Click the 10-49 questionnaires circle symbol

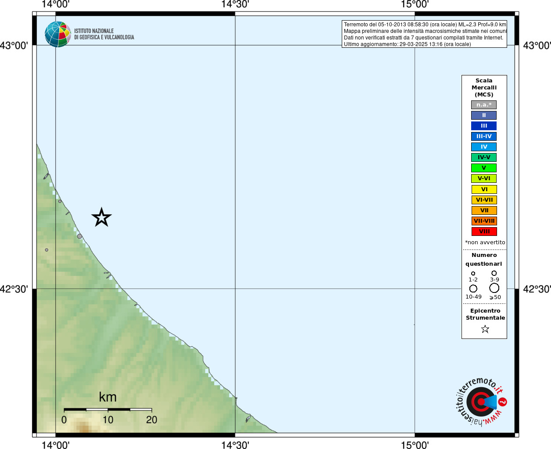(473, 289)
